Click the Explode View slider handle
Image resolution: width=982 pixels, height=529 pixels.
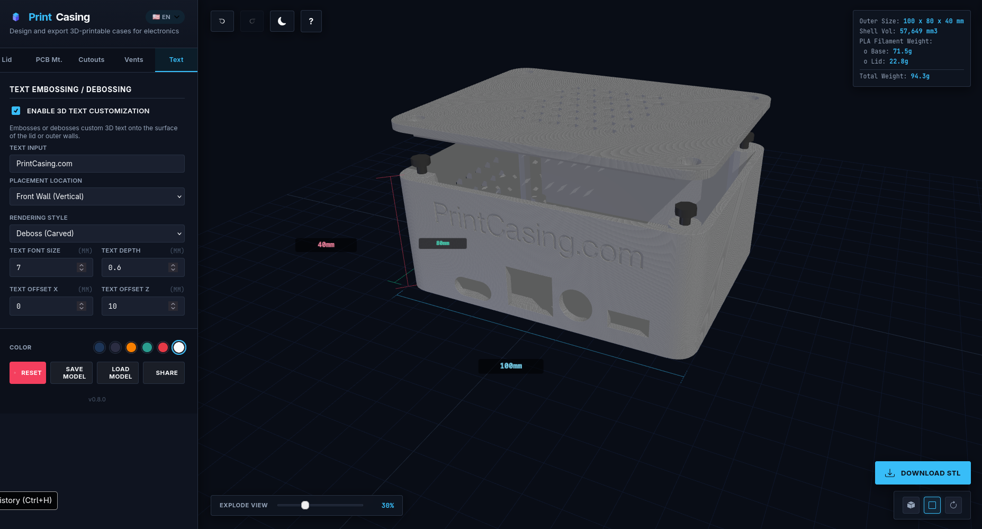(x=305, y=505)
